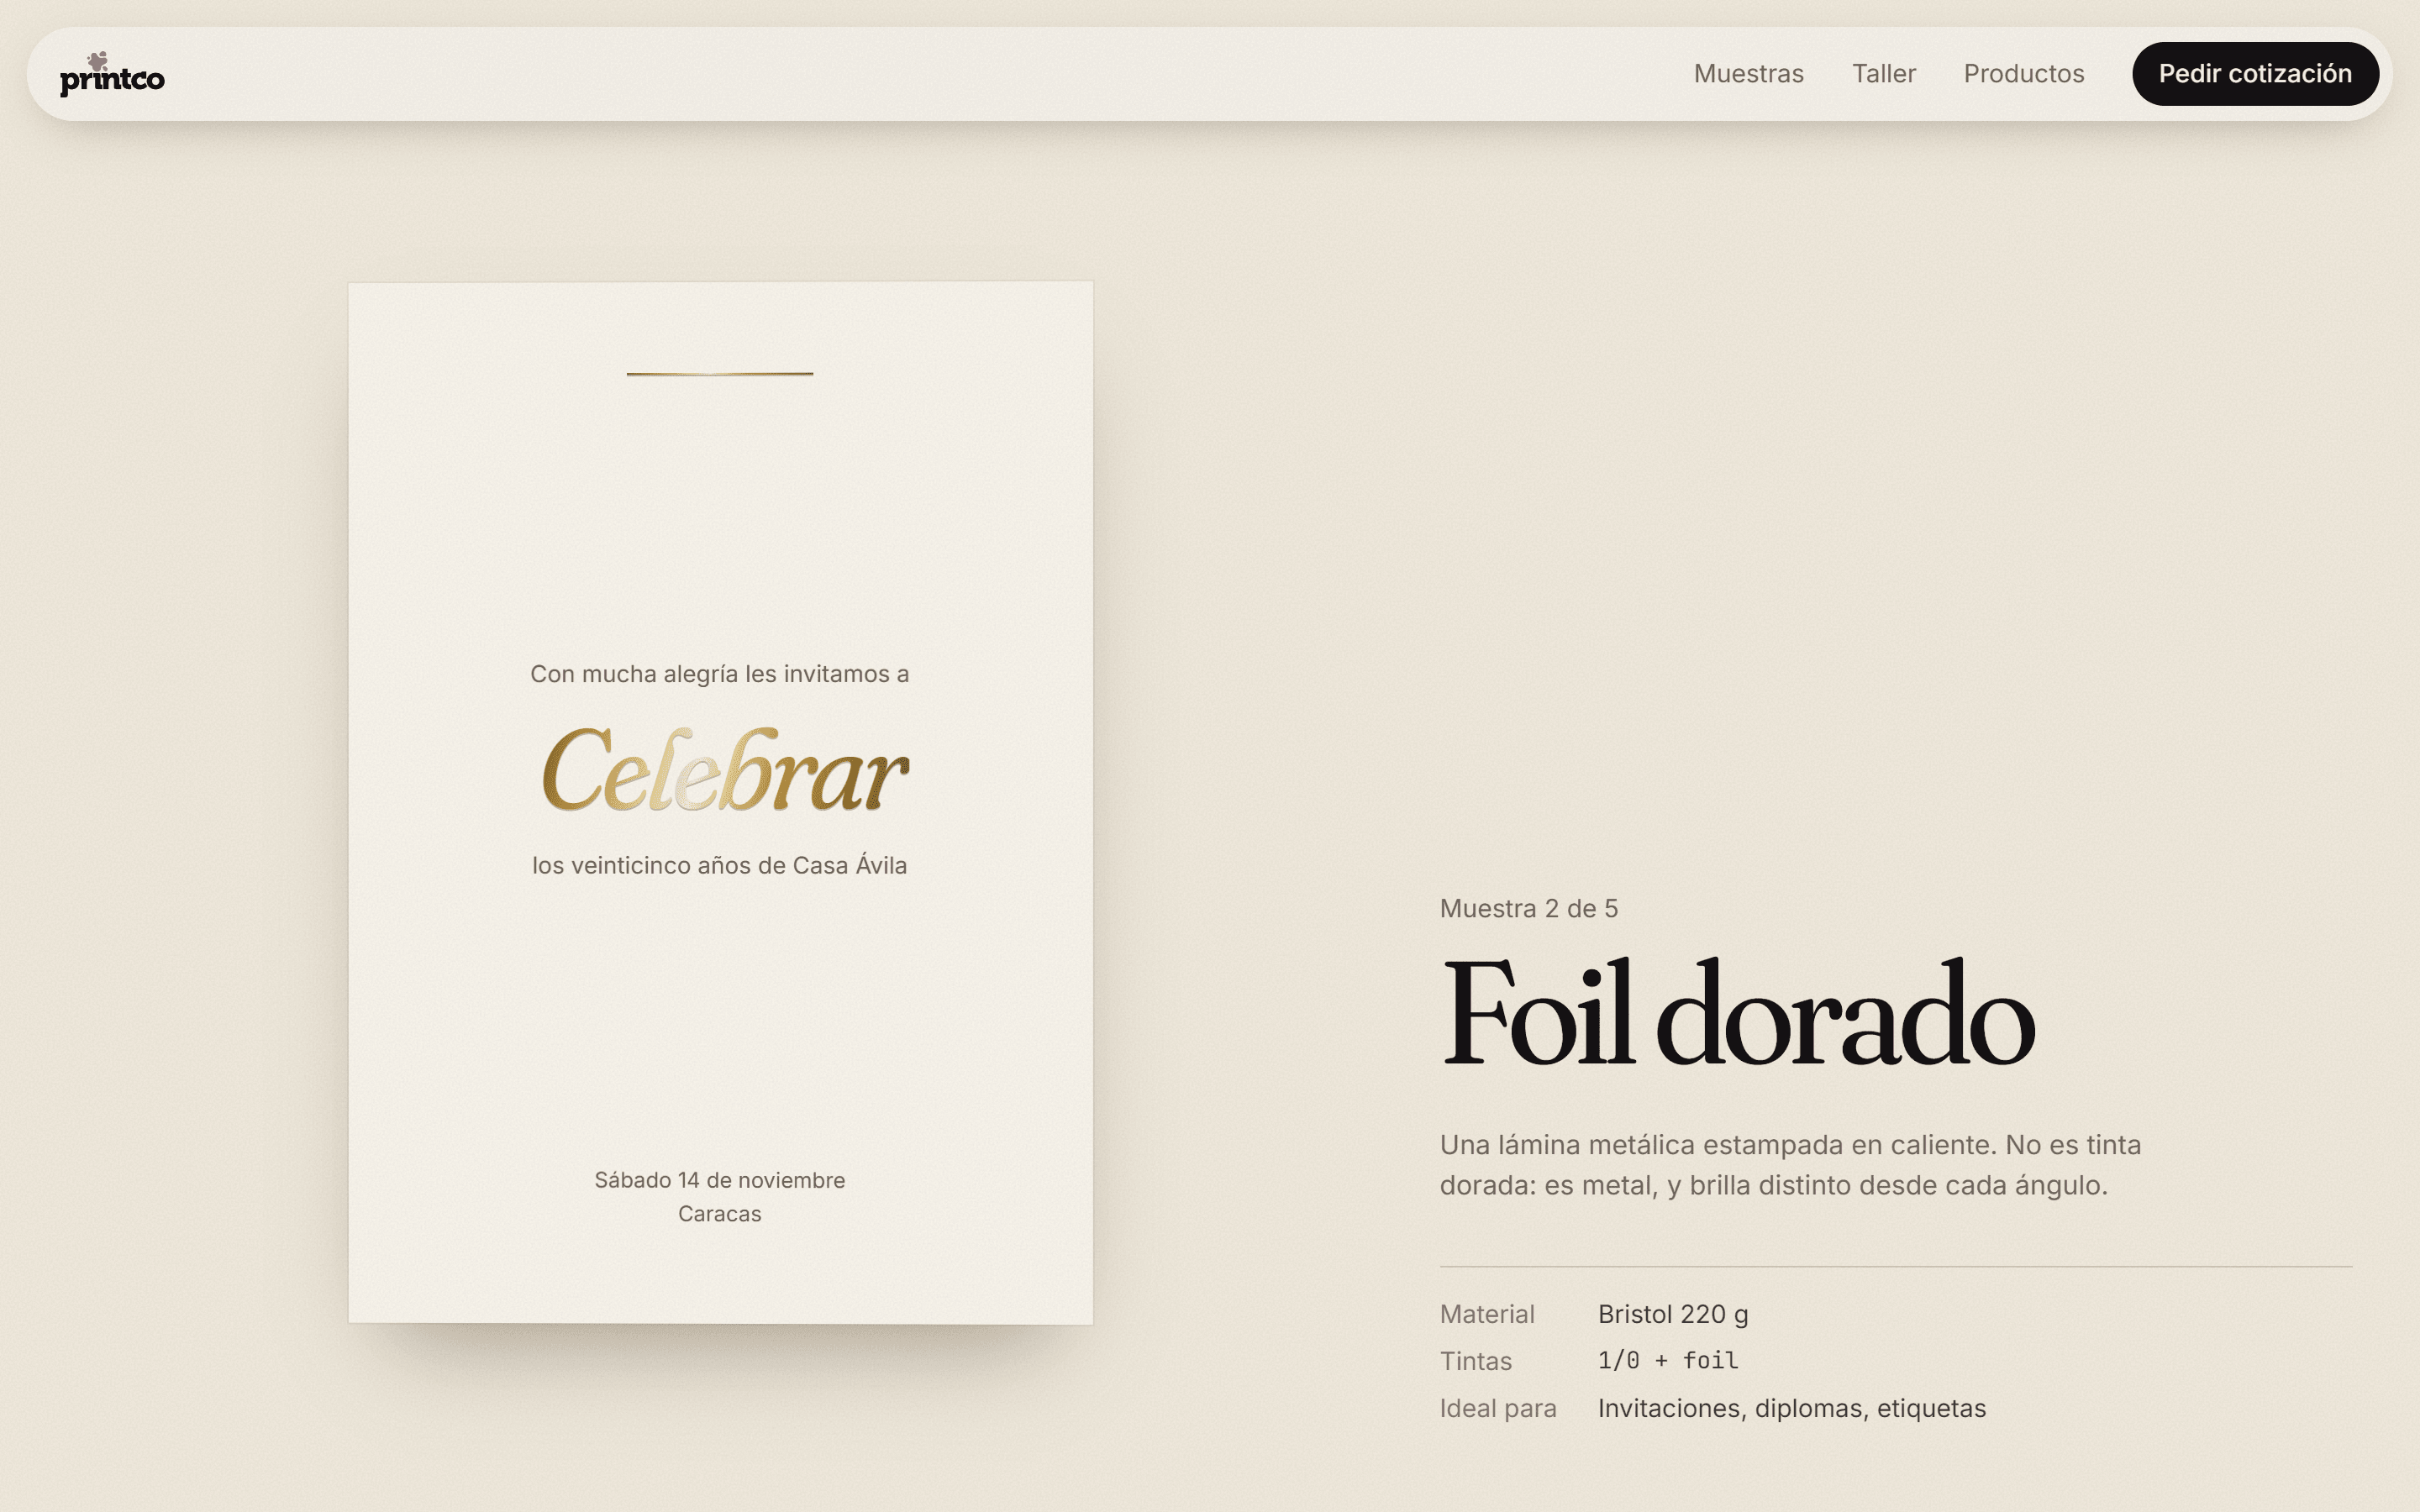Click the Ideal para label
The width and height of the screenshot is (2420, 1512).
[1498, 1408]
